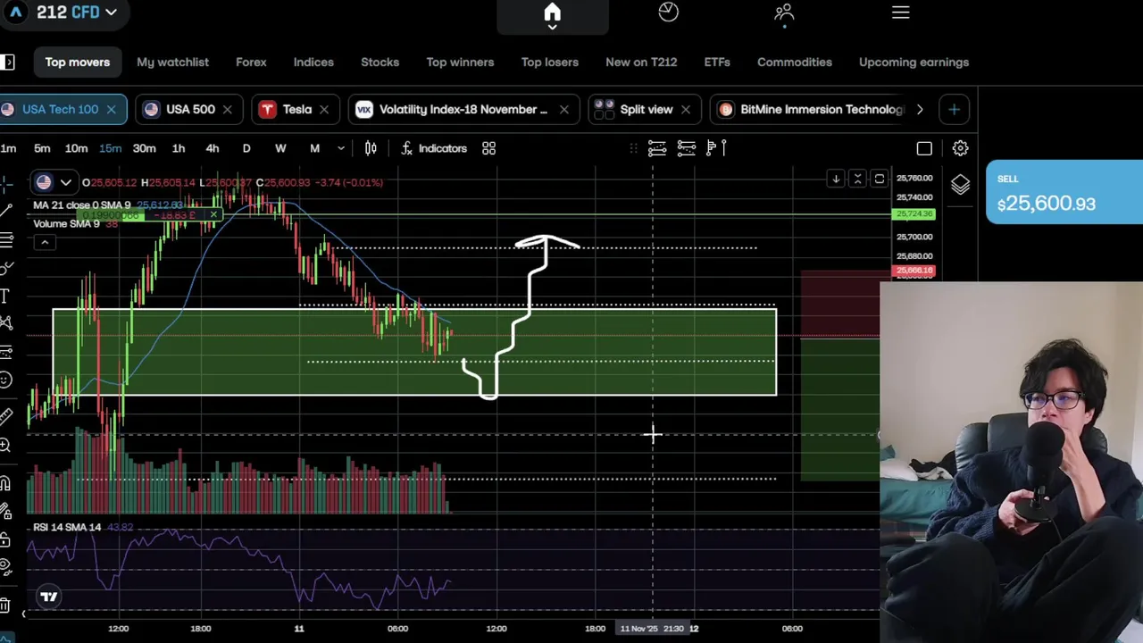Open the instrument flag selector dropdown
1143x643 pixels.
[54, 182]
